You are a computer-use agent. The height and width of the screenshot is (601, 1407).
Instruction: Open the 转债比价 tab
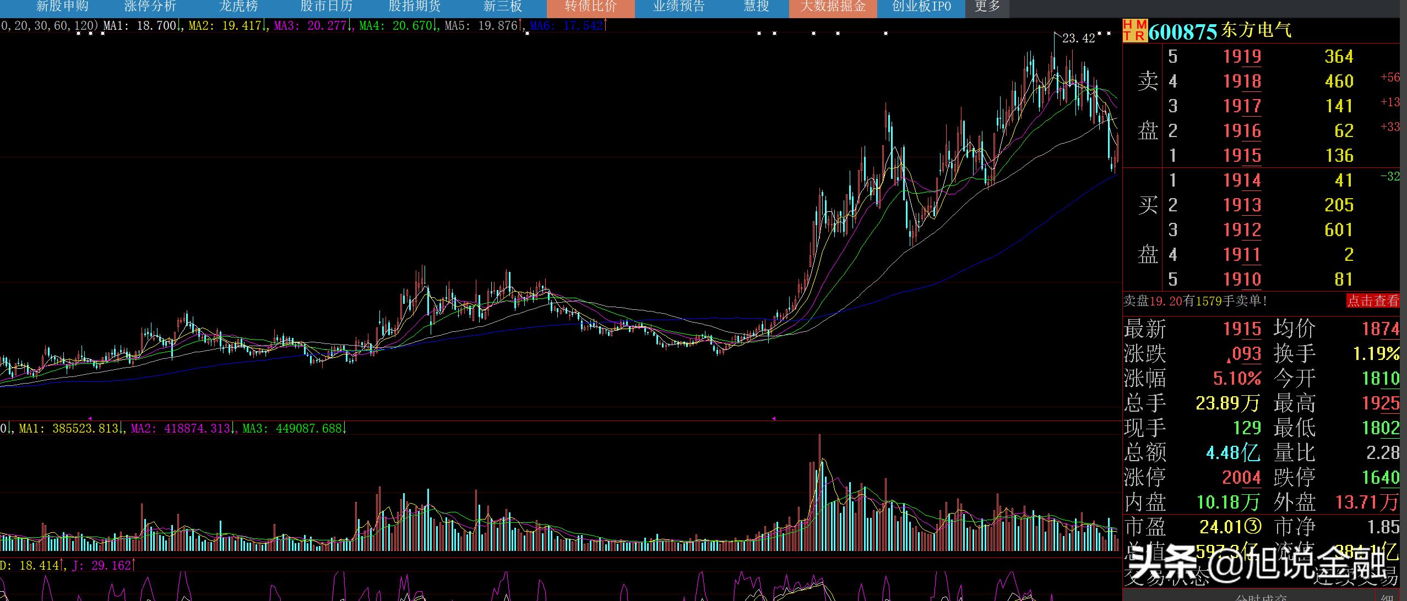tap(590, 7)
